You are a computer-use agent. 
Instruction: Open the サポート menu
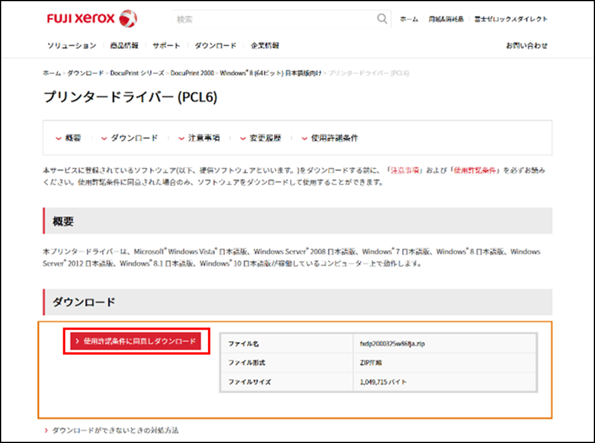166,46
